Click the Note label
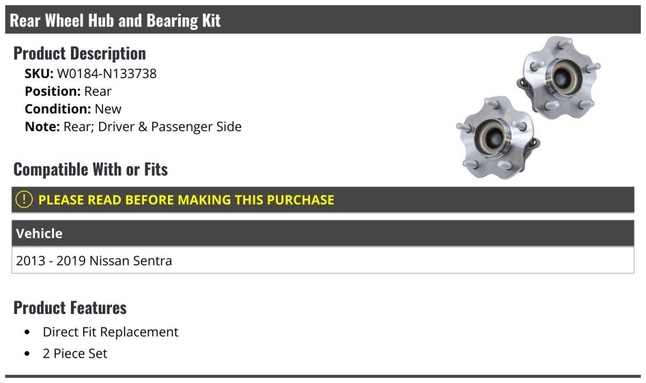 [x=43, y=127]
